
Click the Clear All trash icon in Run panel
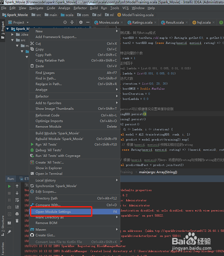(x=17, y=221)
